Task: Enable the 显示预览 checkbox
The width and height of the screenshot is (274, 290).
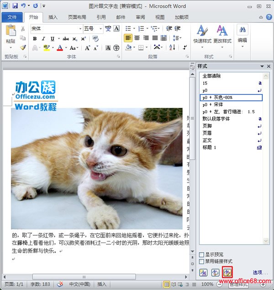Action: pyautogui.click(x=202, y=254)
